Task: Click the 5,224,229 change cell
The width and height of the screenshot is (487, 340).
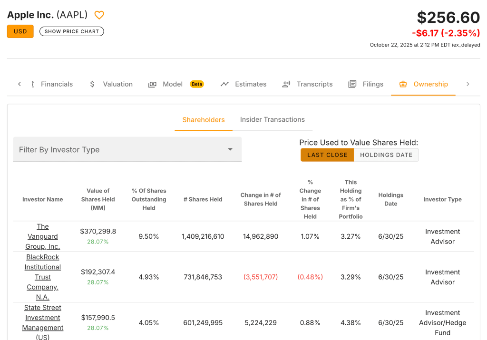Action: coord(261,322)
